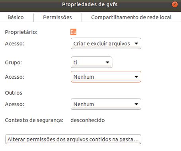This screenshot has width=181, height=151.
Task: Click the arrow on owner access dropdown
Action: pyautogui.click(x=136, y=43)
